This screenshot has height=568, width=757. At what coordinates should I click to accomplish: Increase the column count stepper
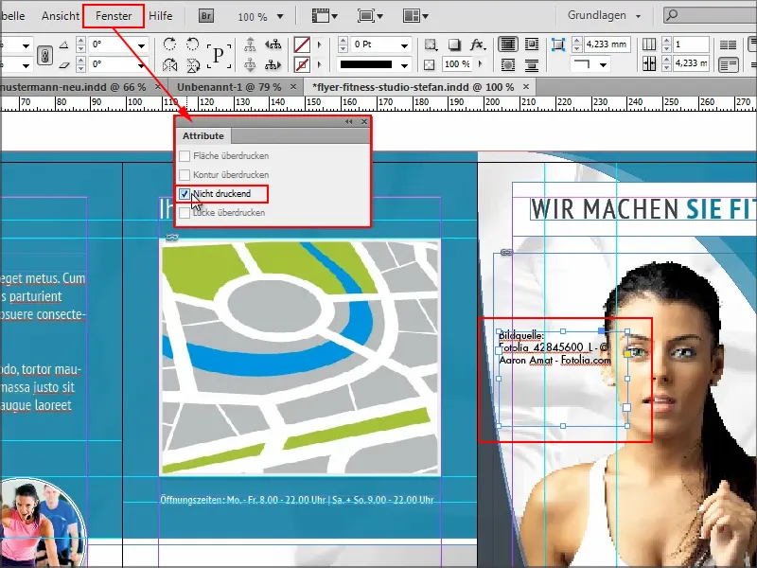coord(667,41)
